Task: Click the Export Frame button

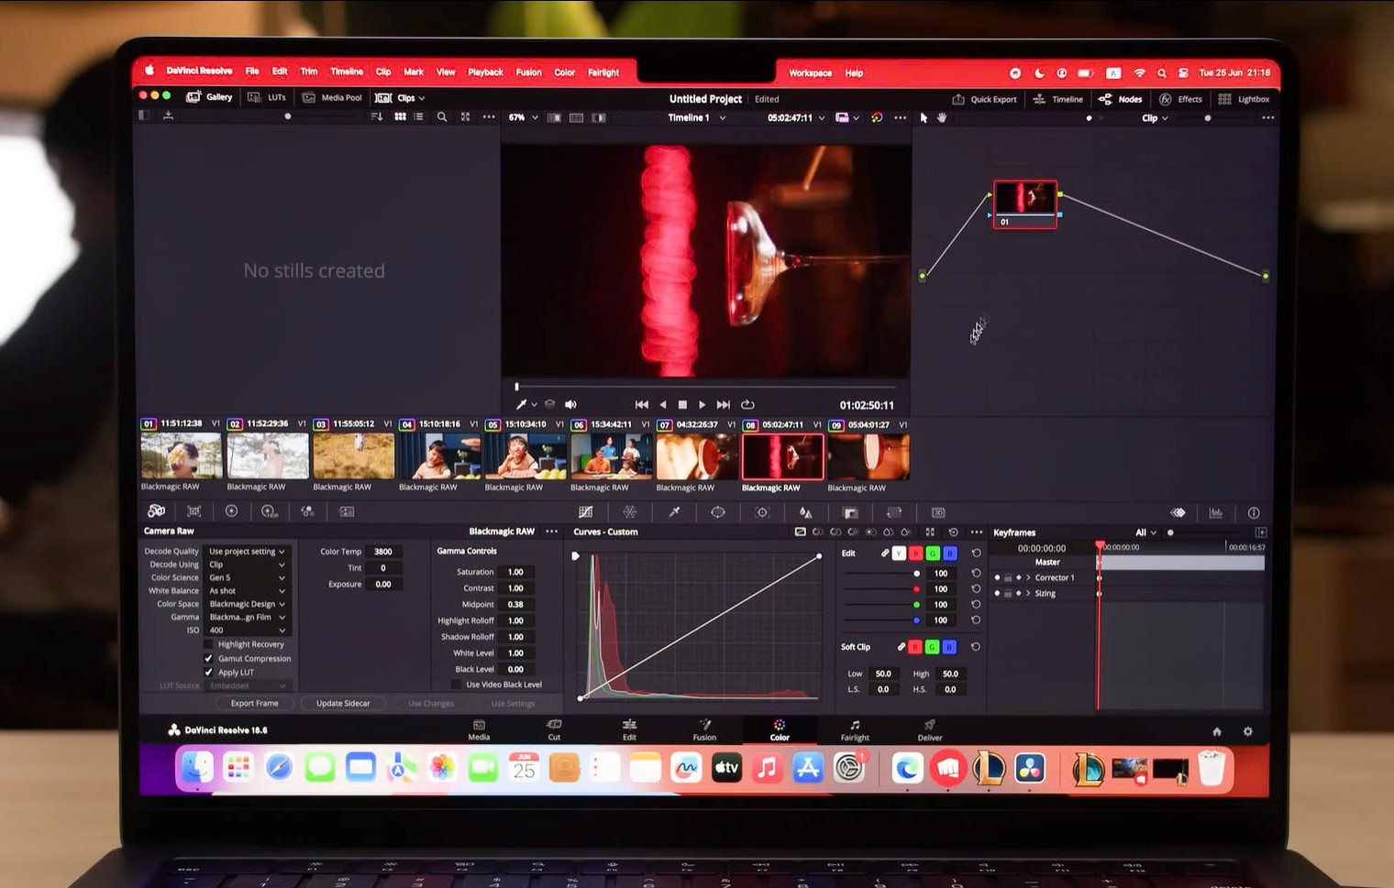Action: tap(255, 703)
